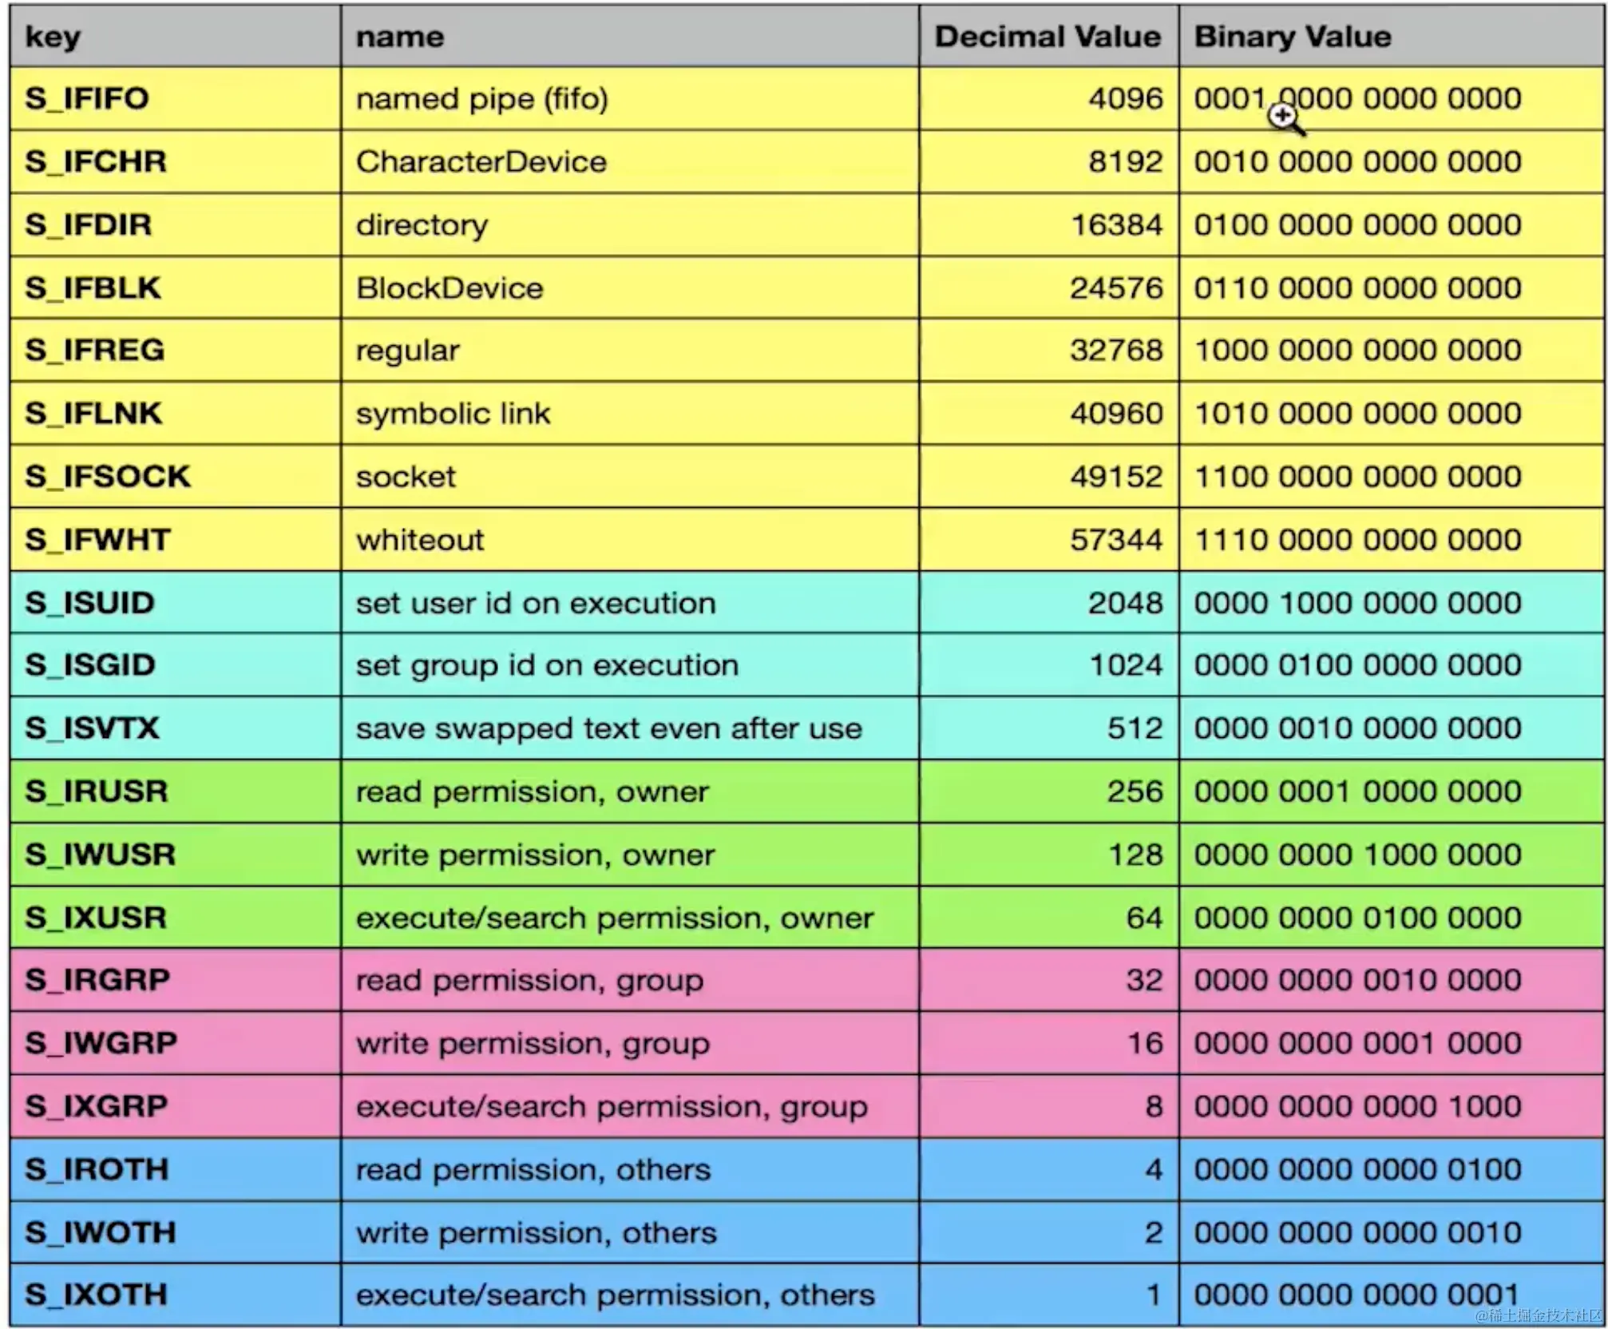Select the S_IFDIR key cell
The image size is (1608, 1329).
click(x=88, y=225)
